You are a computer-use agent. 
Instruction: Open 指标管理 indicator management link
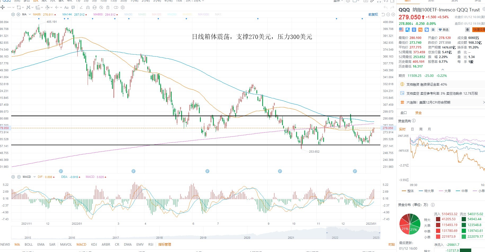165,244
